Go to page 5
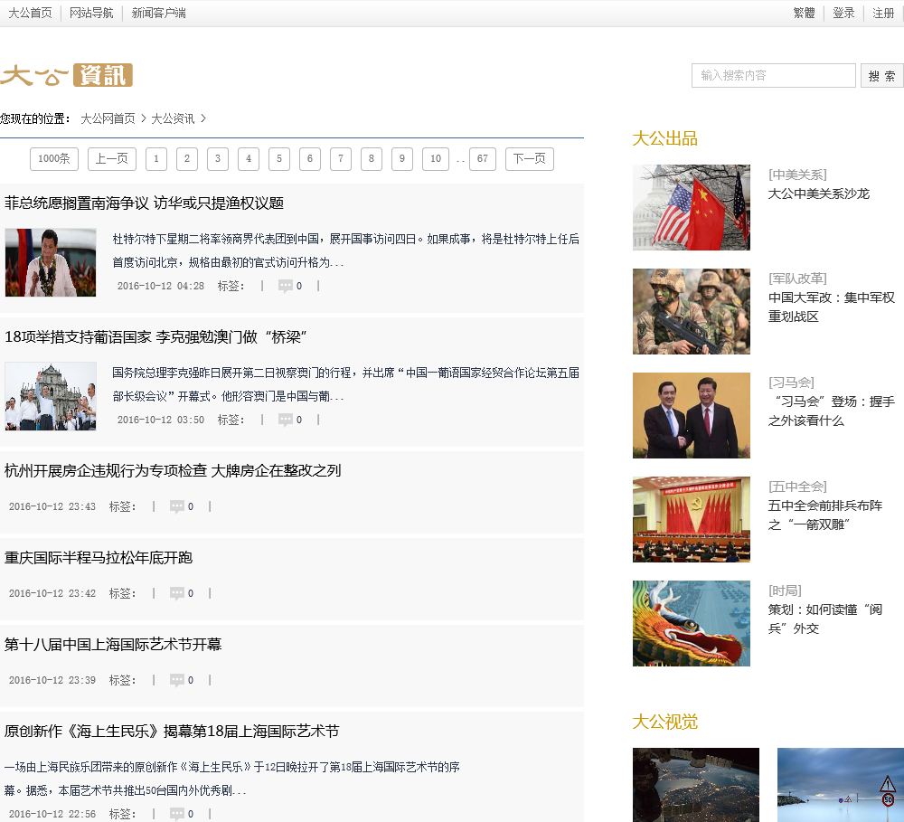 (x=279, y=158)
